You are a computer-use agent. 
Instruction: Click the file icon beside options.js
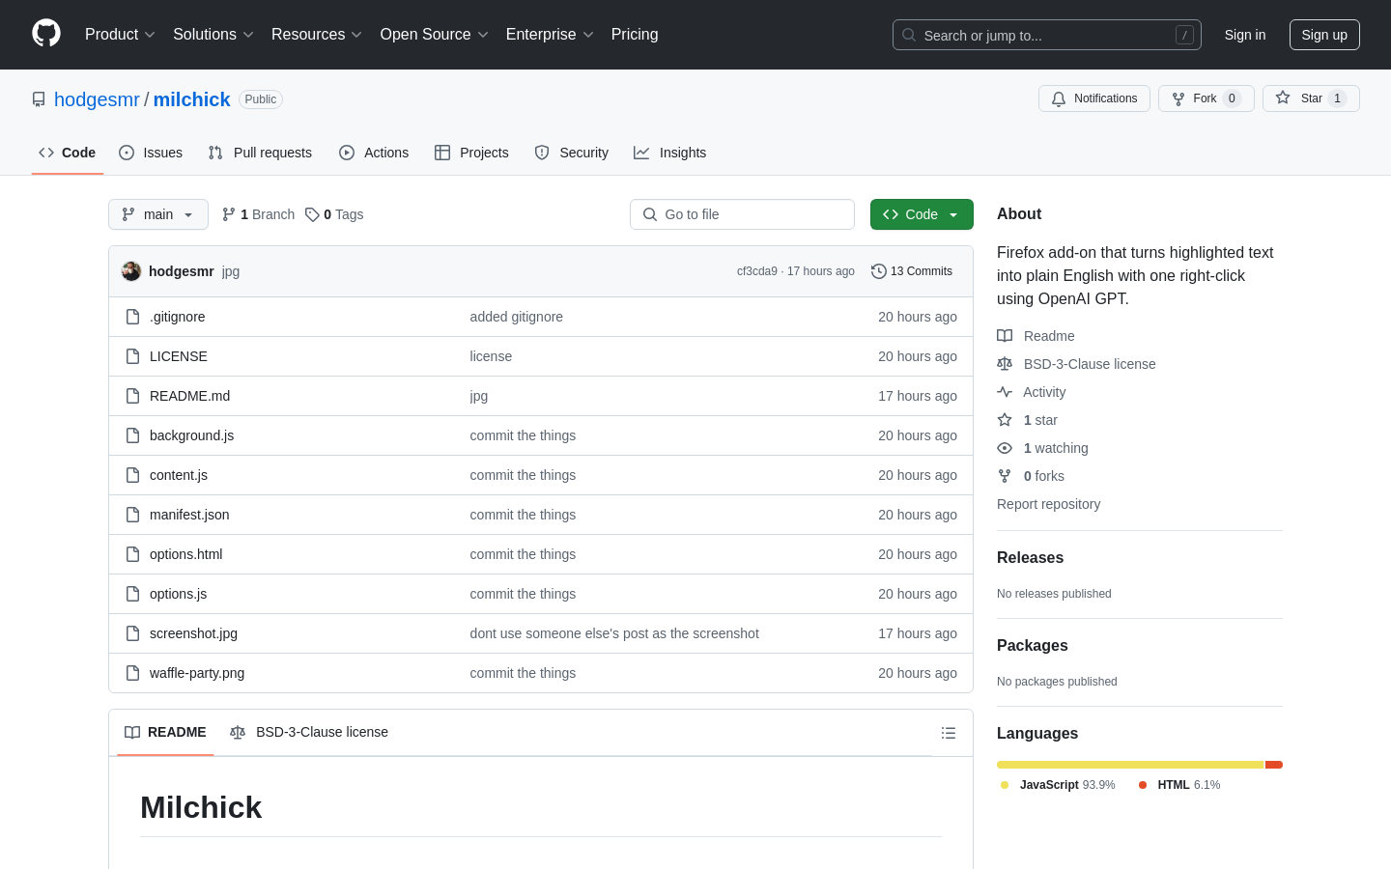pyautogui.click(x=133, y=594)
